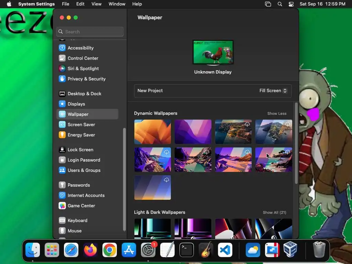Launch Visual Studio Code from Dock
352x264 pixels.
click(x=225, y=250)
